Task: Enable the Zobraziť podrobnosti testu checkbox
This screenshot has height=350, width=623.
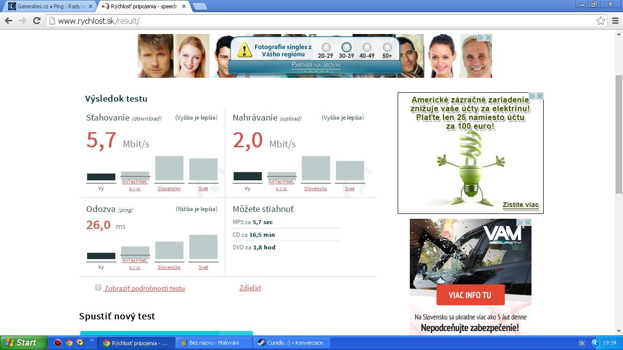Action: pyautogui.click(x=98, y=288)
